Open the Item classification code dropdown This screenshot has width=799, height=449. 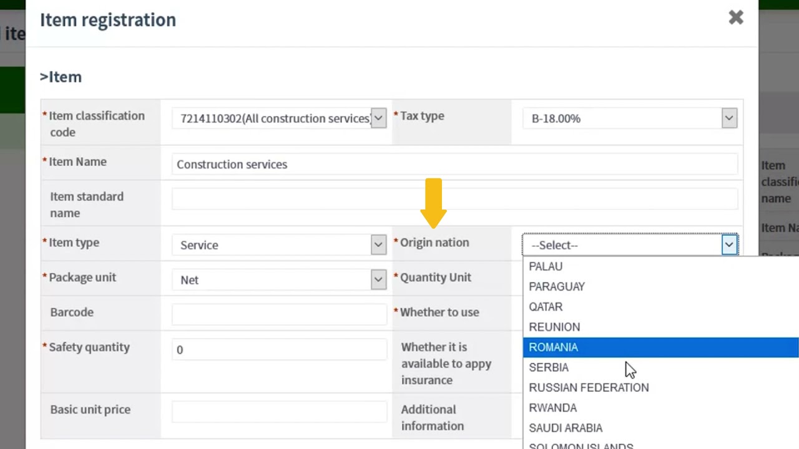(280, 118)
